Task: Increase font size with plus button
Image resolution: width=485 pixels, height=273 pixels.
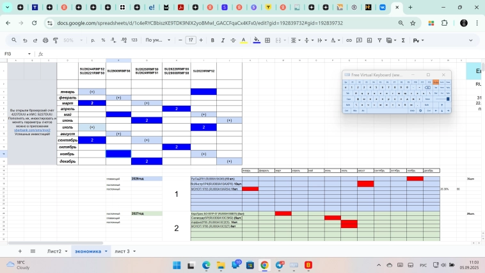Action: point(201,40)
